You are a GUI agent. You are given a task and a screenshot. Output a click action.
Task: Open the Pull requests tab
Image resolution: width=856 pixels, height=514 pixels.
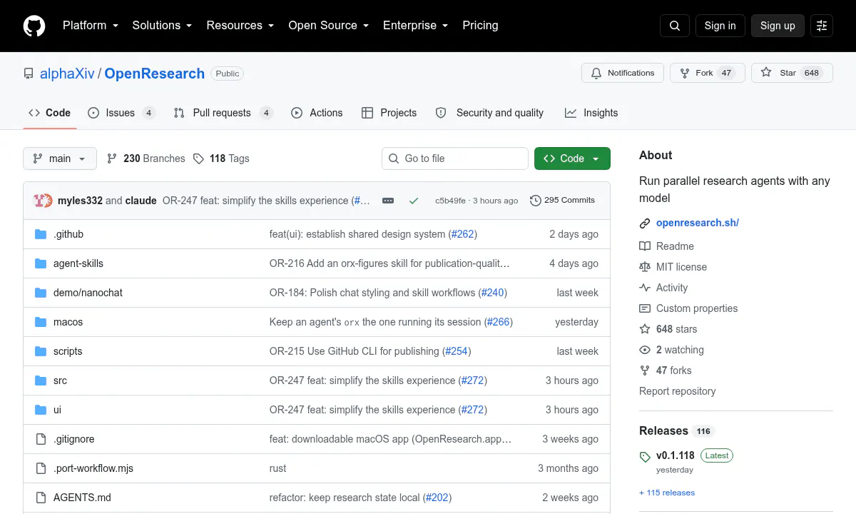(x=223, y=113)
